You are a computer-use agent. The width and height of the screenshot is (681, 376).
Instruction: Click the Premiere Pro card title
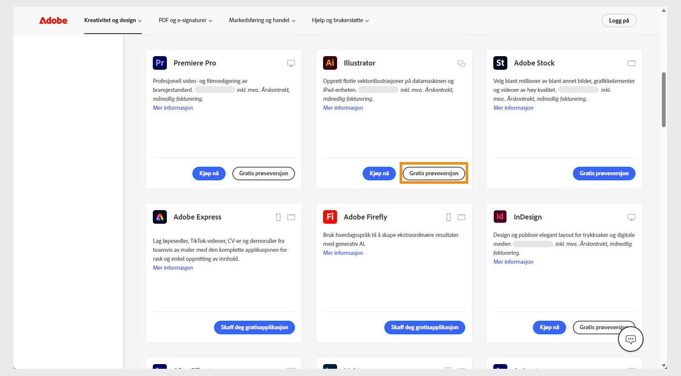point(195,63)
